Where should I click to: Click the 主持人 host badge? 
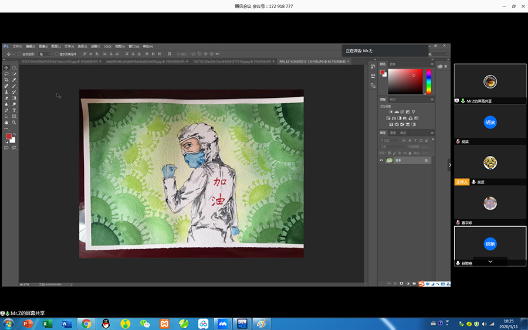(462, 182)
